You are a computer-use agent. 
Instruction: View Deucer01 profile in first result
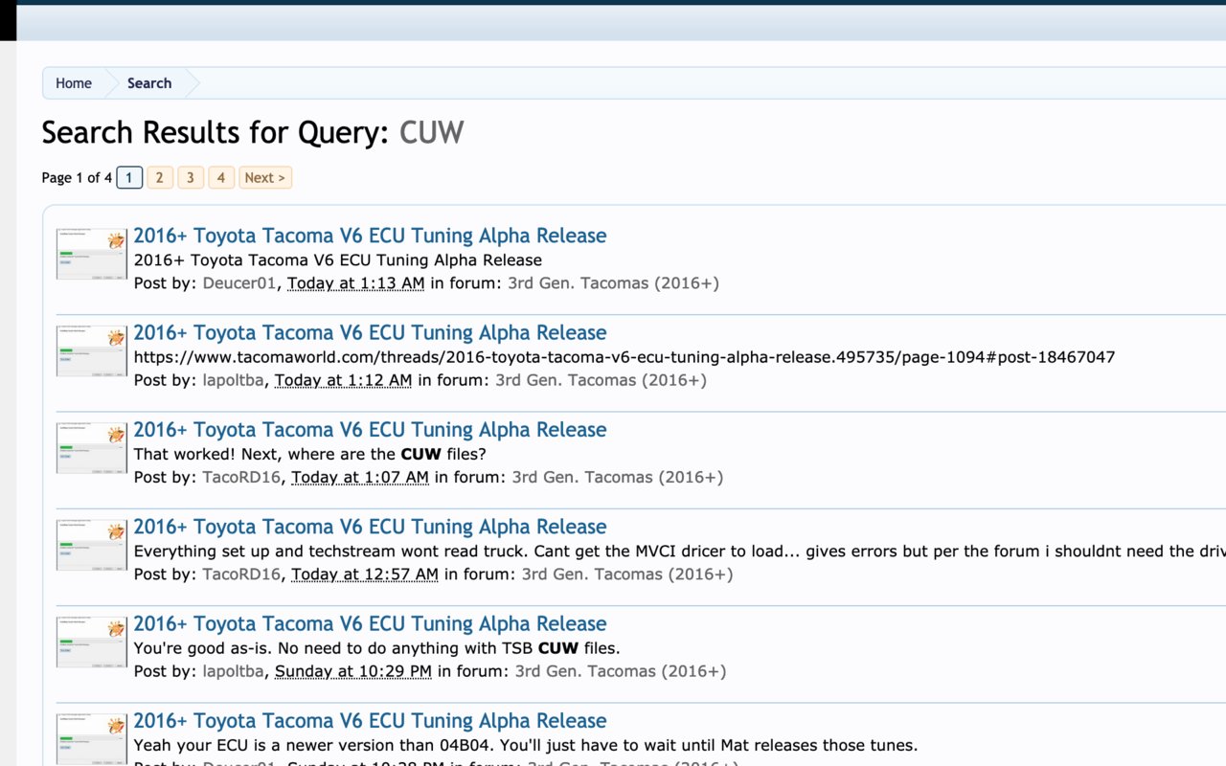239,283
